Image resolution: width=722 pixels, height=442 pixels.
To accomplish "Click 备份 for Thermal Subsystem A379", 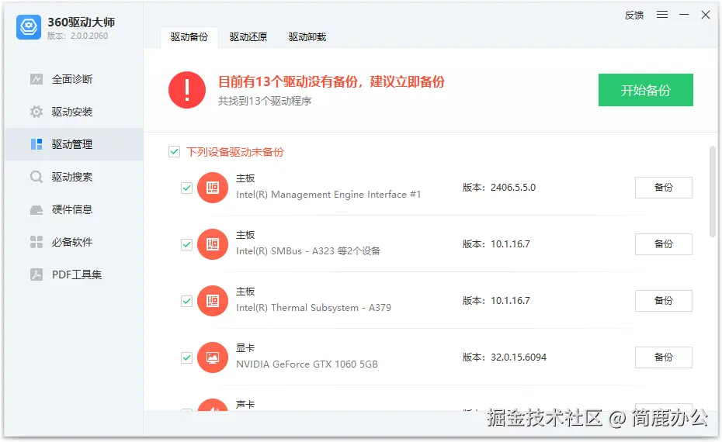I will tap(664, 301).
